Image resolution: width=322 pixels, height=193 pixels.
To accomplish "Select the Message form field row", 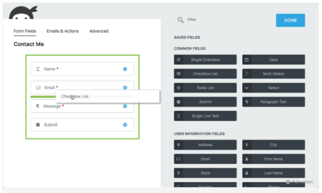I will click(x=82, y=106).
